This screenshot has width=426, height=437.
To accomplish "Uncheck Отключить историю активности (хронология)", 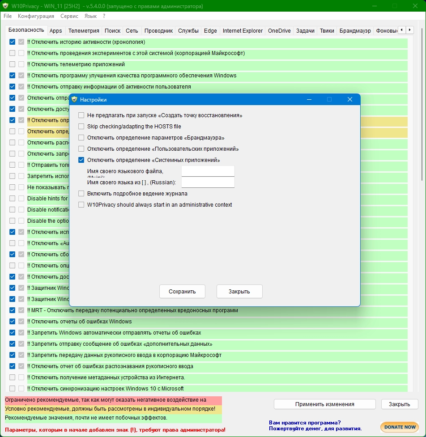I will click(x=12, y=42).
